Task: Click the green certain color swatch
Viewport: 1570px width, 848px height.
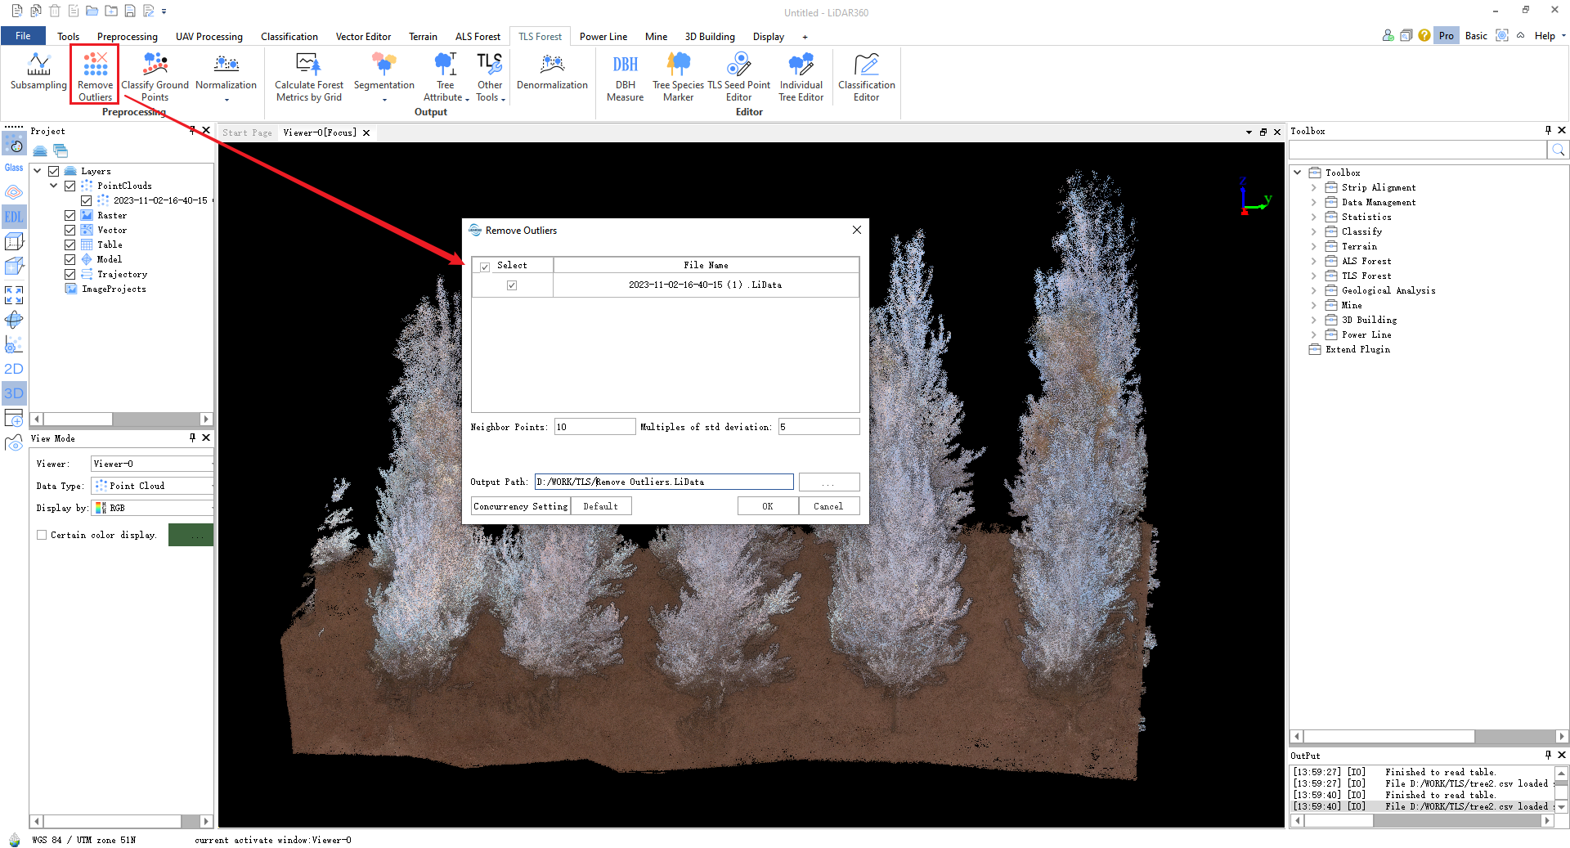Action: tap(191, 535)
